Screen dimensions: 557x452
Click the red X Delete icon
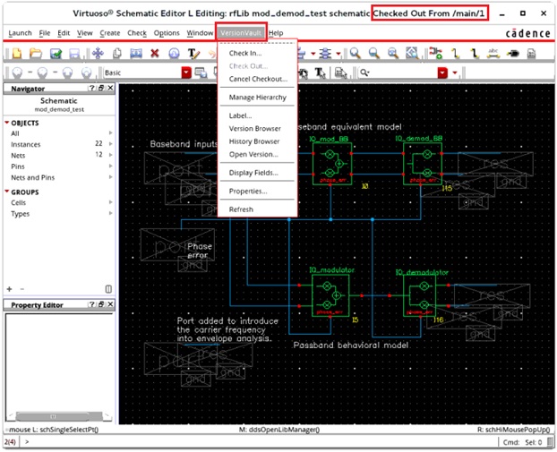(155, 54)
